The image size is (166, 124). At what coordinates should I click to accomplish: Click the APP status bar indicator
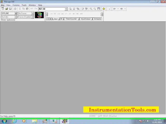click(100, 116)
